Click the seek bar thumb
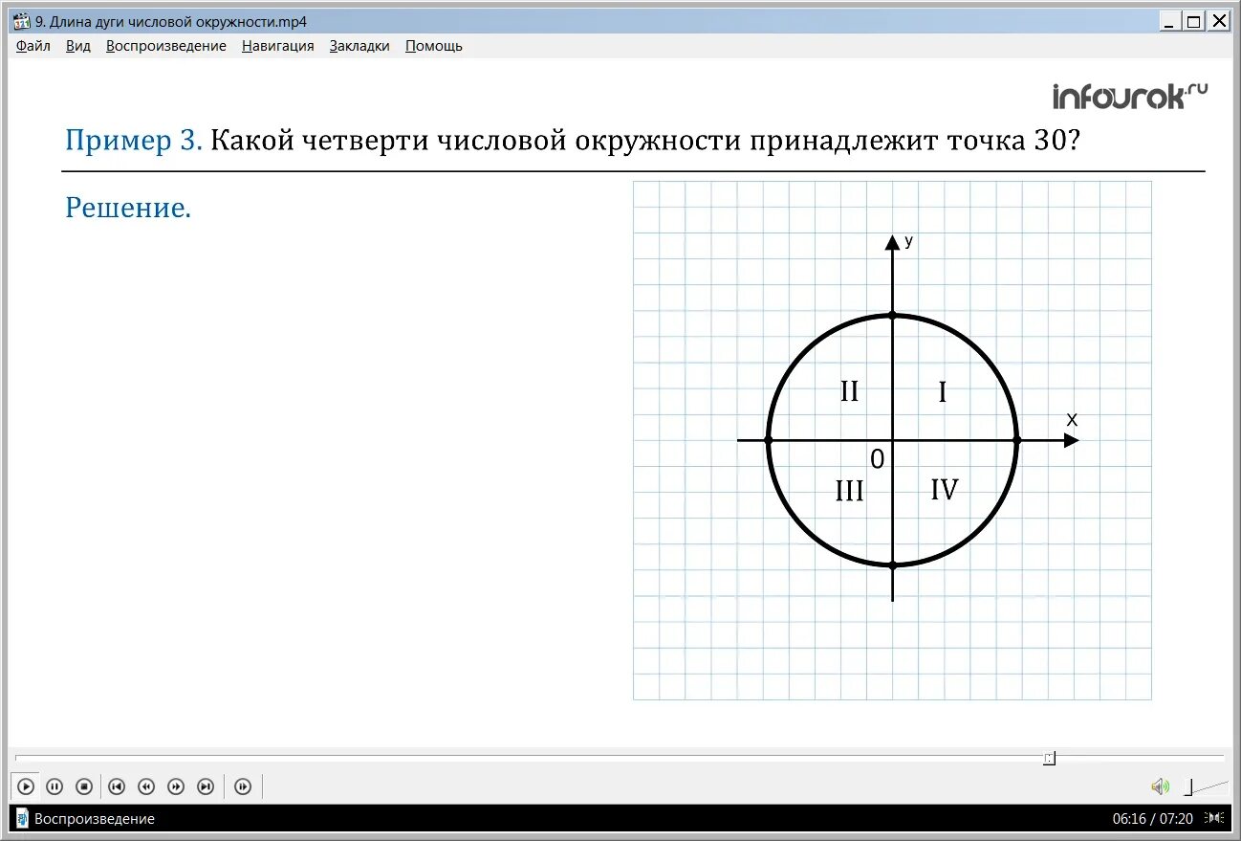The image size is (1241, 841). coord(1049,758)
